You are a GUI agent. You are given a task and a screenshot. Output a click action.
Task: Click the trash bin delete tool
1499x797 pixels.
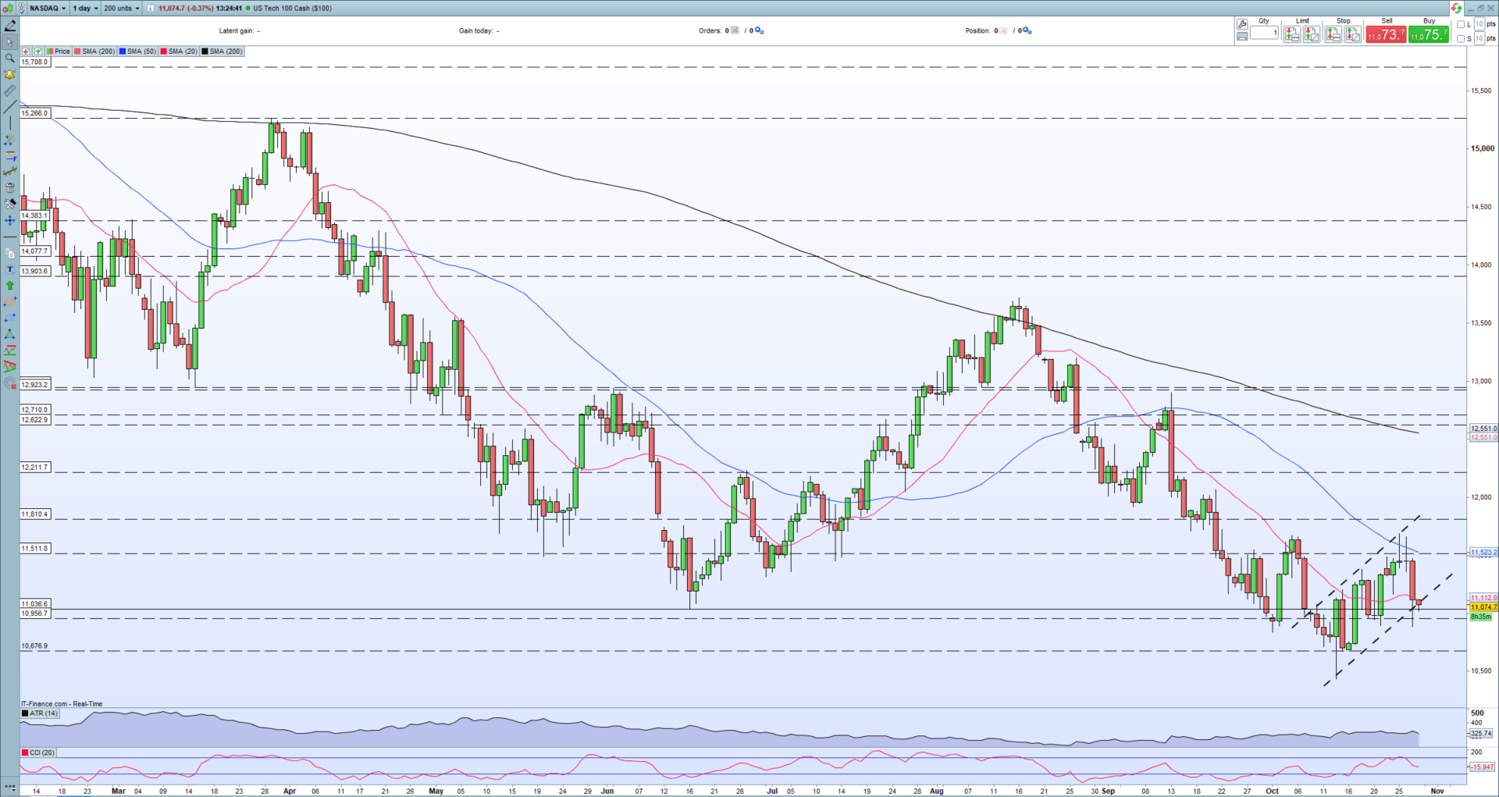point(9,188)
